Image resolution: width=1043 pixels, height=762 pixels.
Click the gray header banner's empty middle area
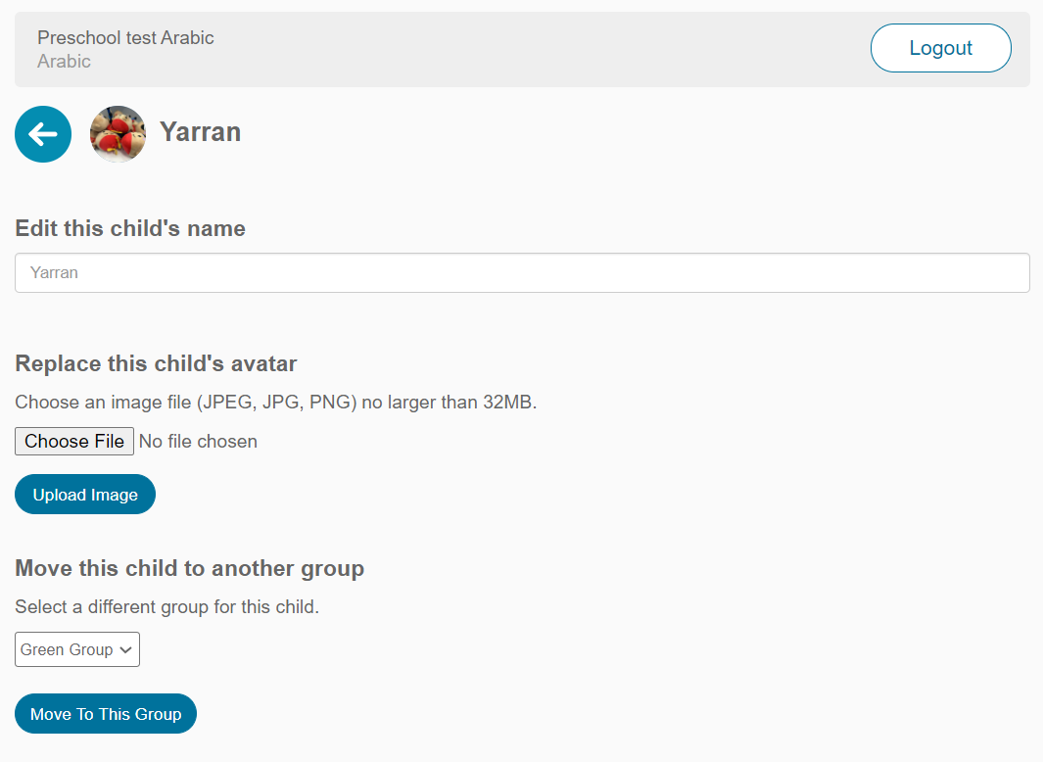point(539,49)
